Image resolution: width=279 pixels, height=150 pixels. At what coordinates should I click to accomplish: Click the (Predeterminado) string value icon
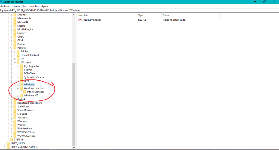[x=80, y=20]
